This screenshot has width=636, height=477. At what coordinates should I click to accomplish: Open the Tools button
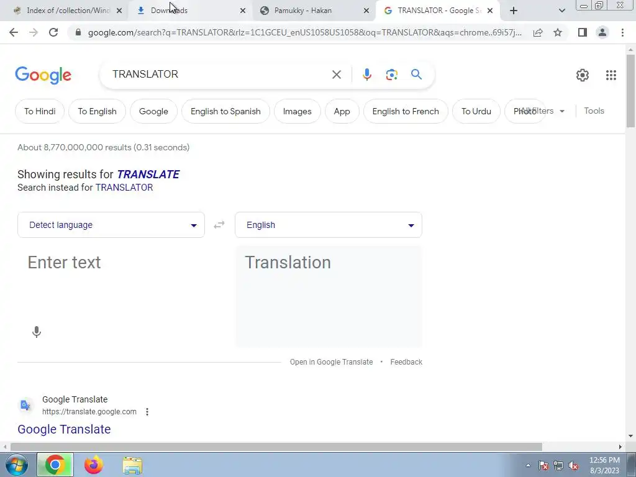[594, 111]
